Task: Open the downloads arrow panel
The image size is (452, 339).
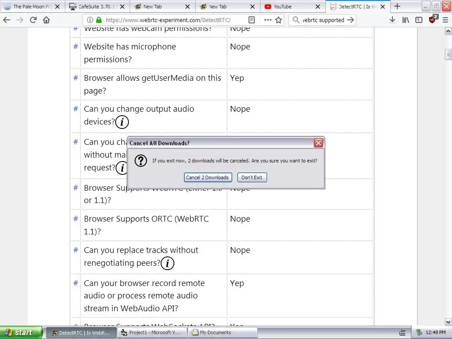Action: click(392, 20)
